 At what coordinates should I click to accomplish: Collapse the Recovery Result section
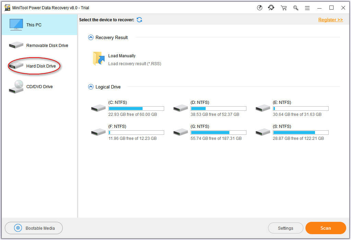(90, 37)
